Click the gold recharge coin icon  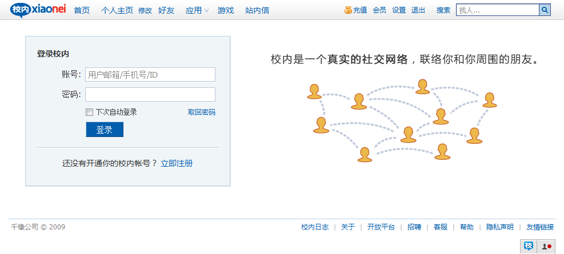tap(348, 10)
